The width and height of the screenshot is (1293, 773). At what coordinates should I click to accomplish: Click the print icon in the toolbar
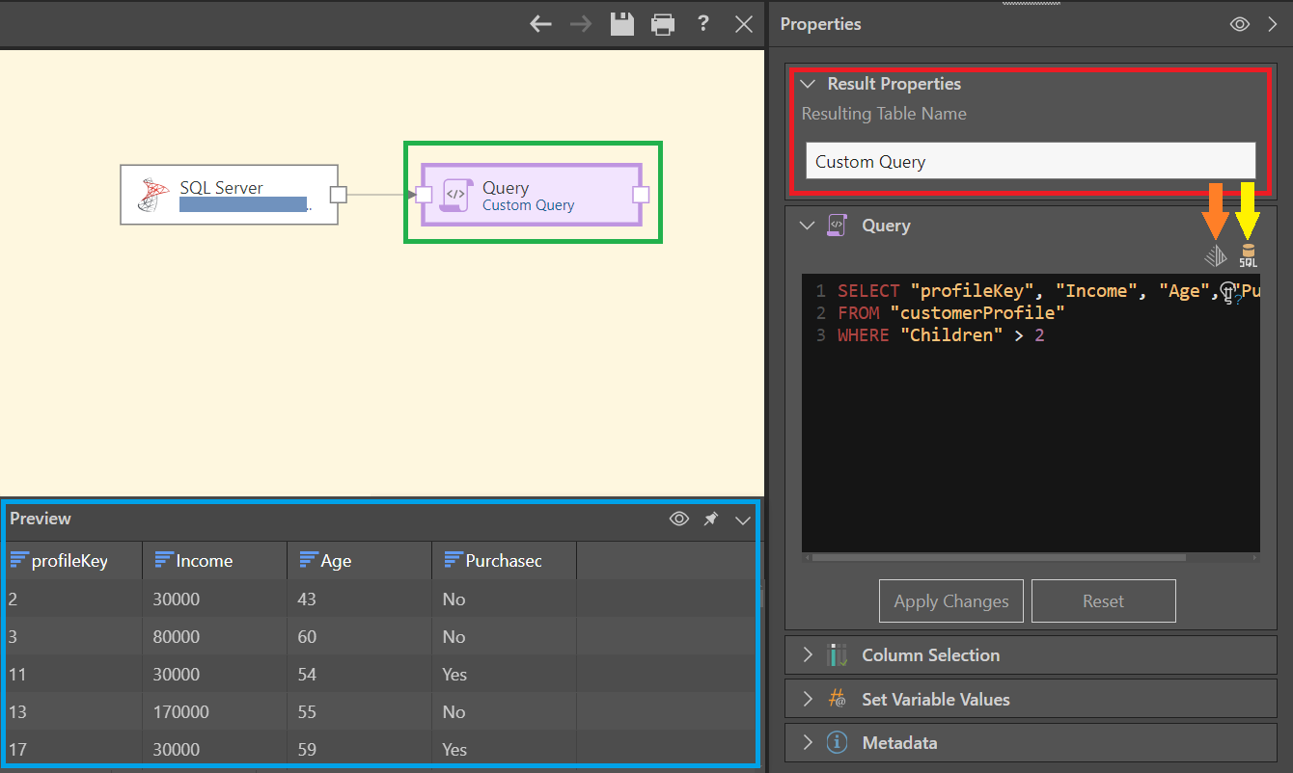663,24
